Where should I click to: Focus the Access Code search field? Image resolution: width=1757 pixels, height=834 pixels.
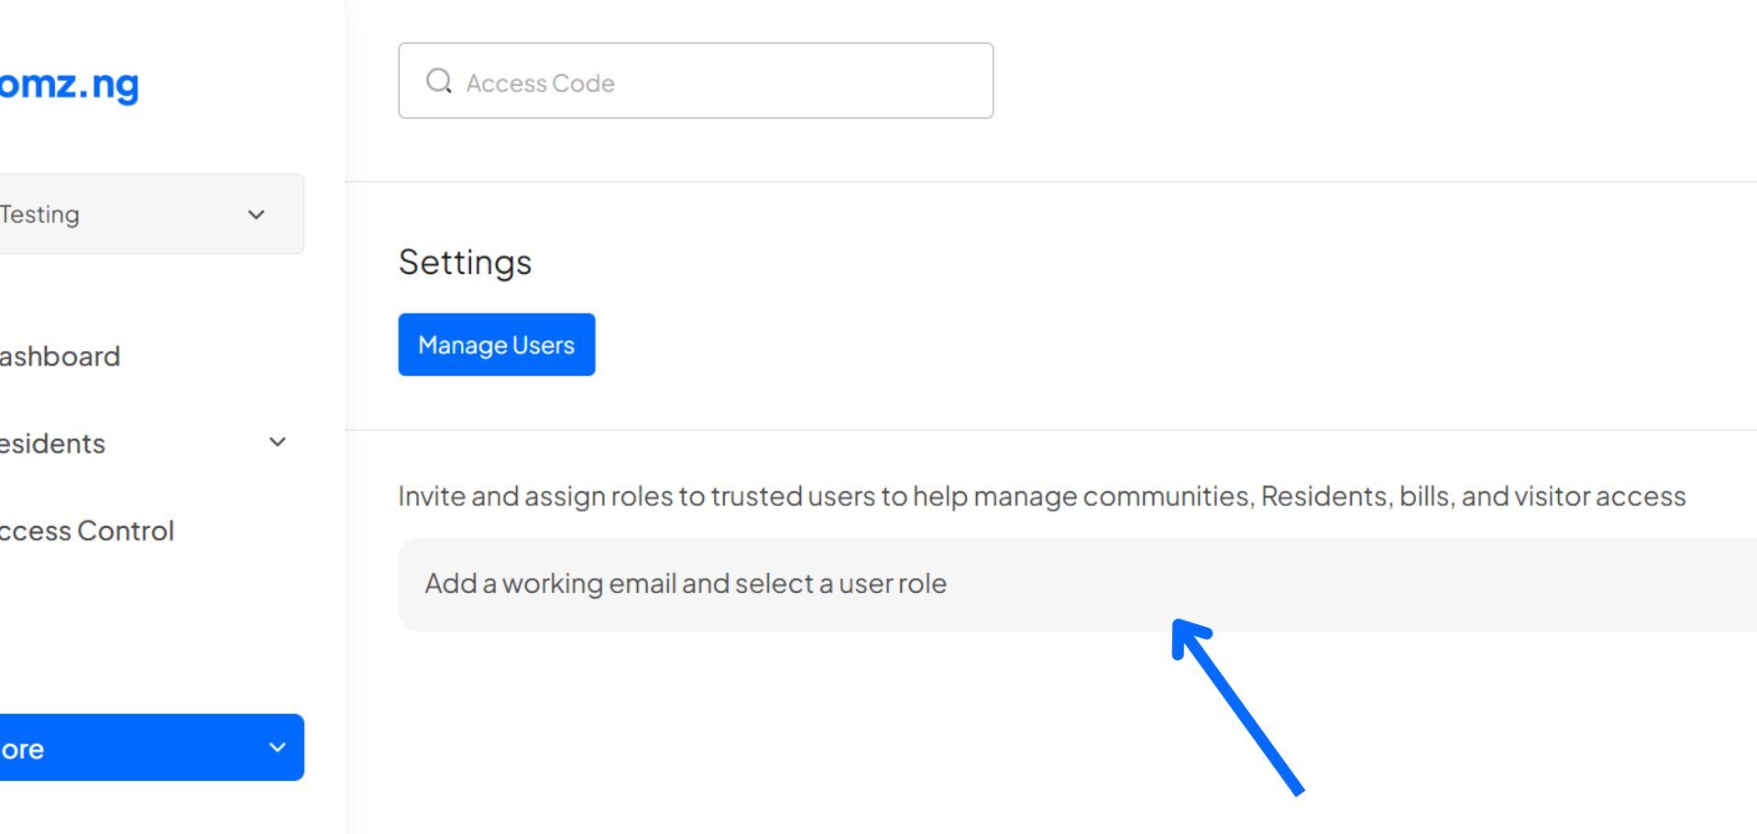click(695, 81)
